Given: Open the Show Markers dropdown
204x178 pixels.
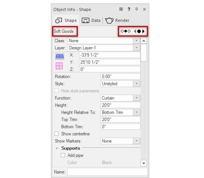Looking at the screenshot, I should pos(121,141).
